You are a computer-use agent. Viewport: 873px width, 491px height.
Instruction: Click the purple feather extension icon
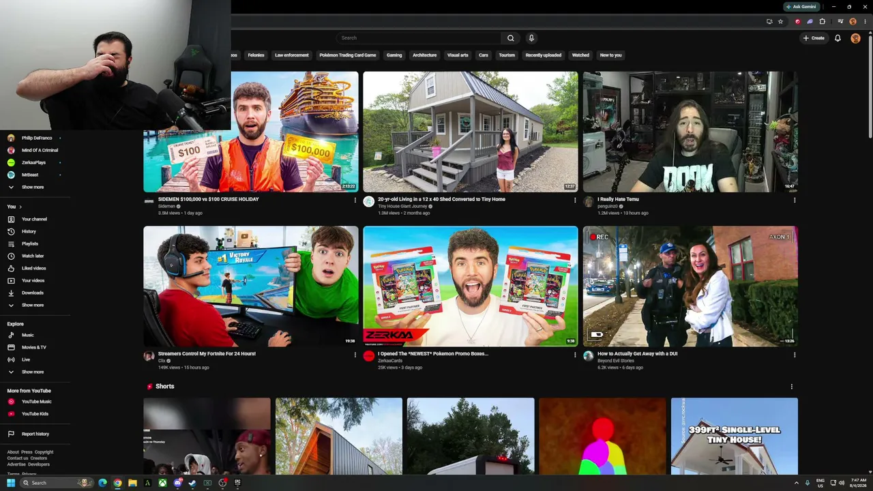(810, 21)
